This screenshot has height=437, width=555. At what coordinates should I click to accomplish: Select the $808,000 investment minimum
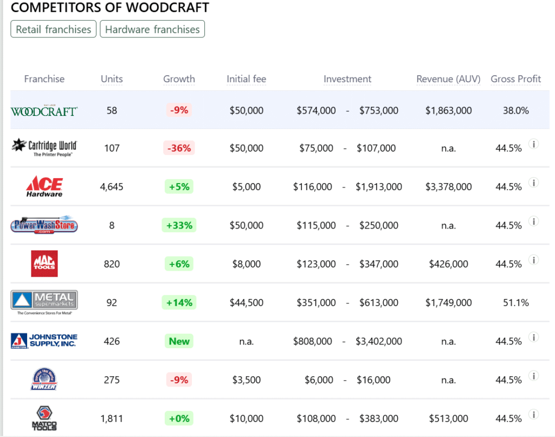click(313, 341)
